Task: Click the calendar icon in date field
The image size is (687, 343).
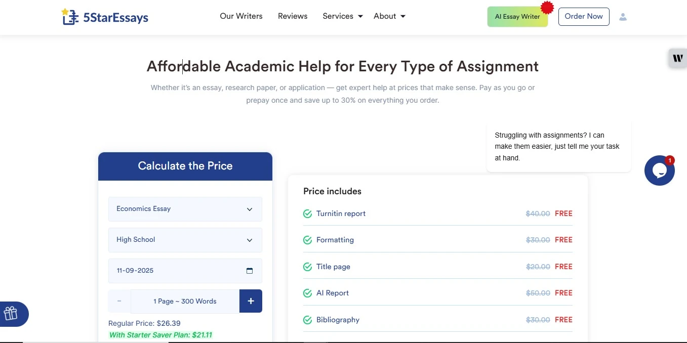Action: (x=250, y=271)
